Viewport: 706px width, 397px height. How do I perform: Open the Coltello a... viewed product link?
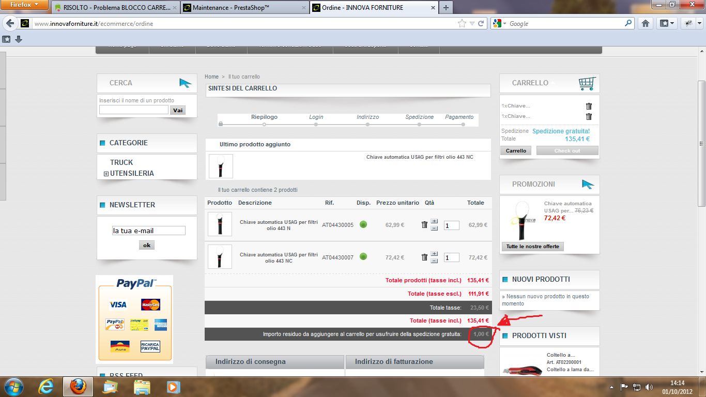561,355
